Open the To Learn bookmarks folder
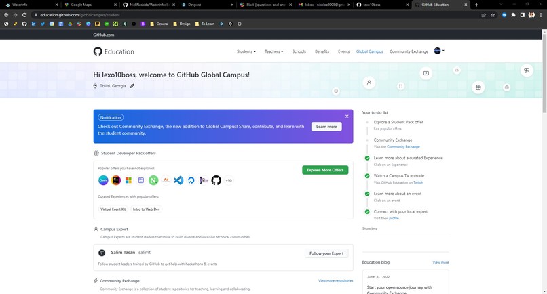The image size is (547, 294). click(205, 24)
